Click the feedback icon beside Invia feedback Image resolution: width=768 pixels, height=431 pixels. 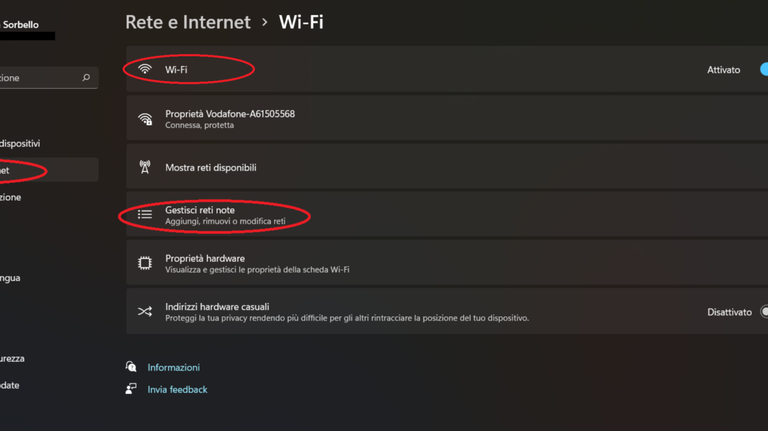coord(131,389)
